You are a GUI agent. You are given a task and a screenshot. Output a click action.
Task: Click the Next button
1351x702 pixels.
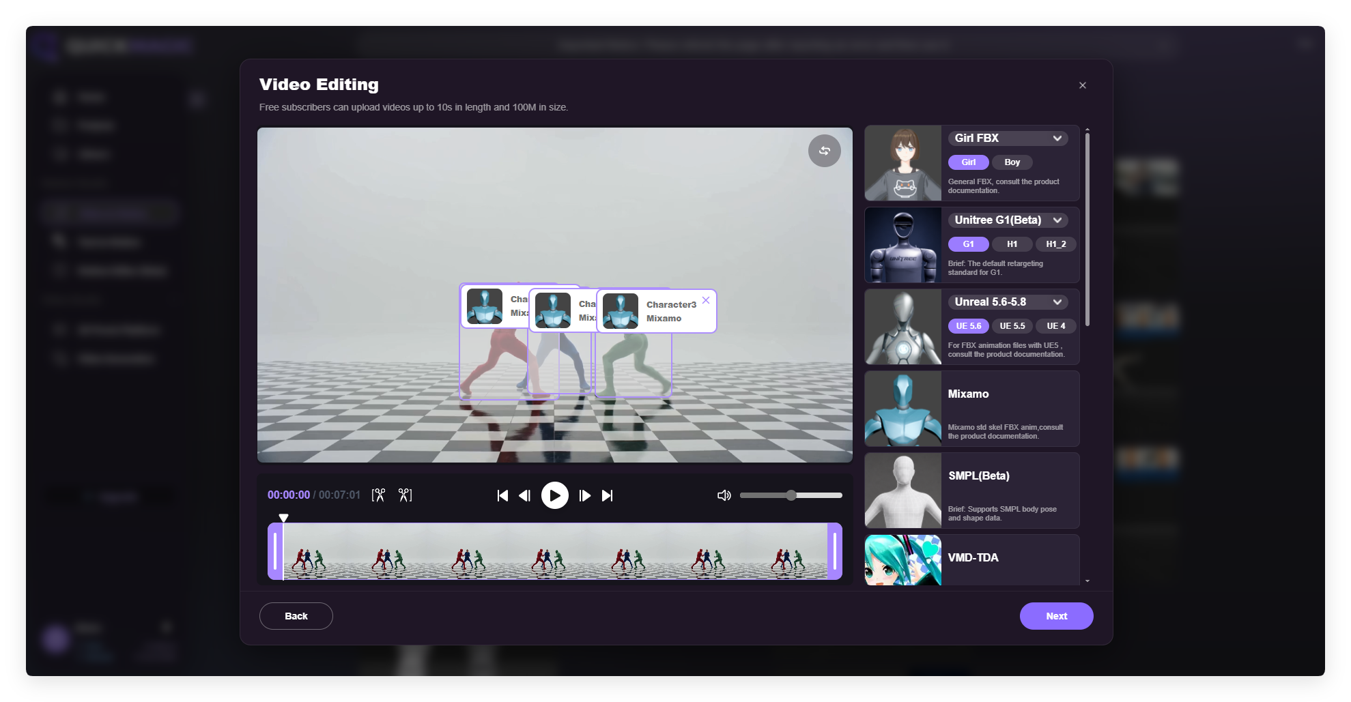click(x=1056, y=616)
